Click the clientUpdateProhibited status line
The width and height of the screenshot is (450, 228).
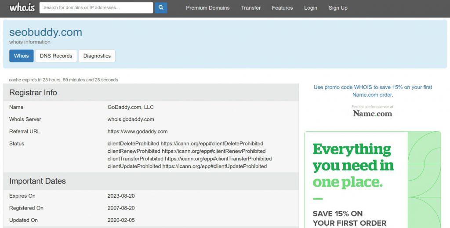point(187,166)
